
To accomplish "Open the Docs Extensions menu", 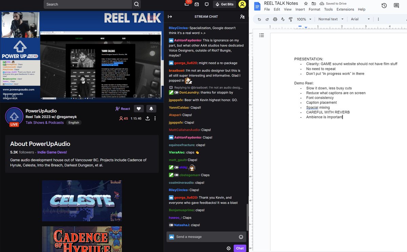I will [345, 9].
